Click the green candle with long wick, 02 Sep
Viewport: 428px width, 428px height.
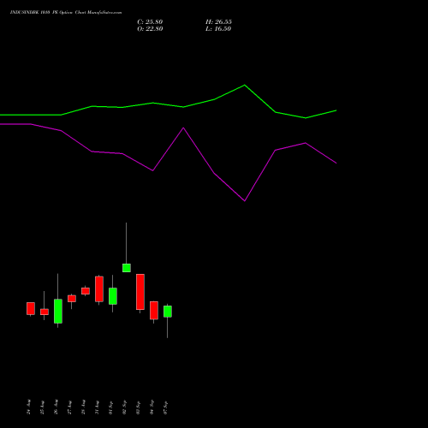pos(127,268)
